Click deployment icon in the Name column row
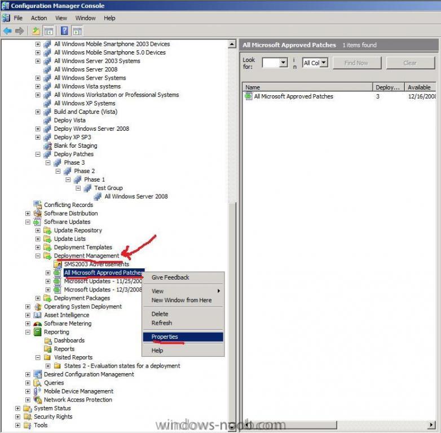The height and width of the screenshot is (433, 441). tap(248, 96)
